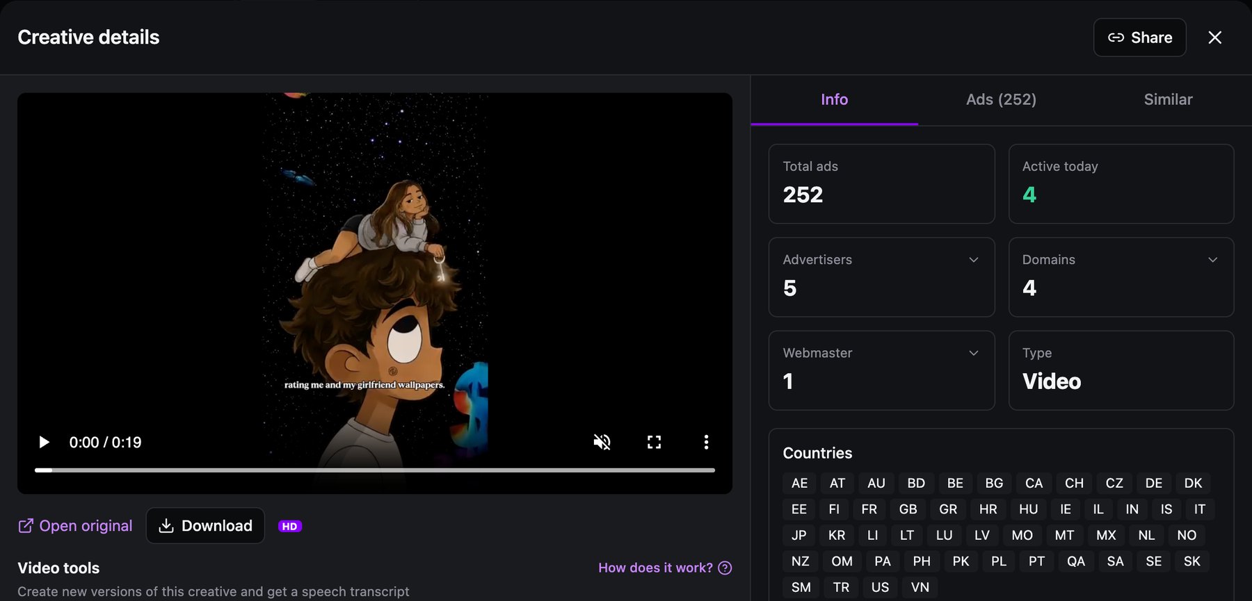Select the VN country tag
Viewport: 1252px width, 601px height.
(x=920, y=587)
